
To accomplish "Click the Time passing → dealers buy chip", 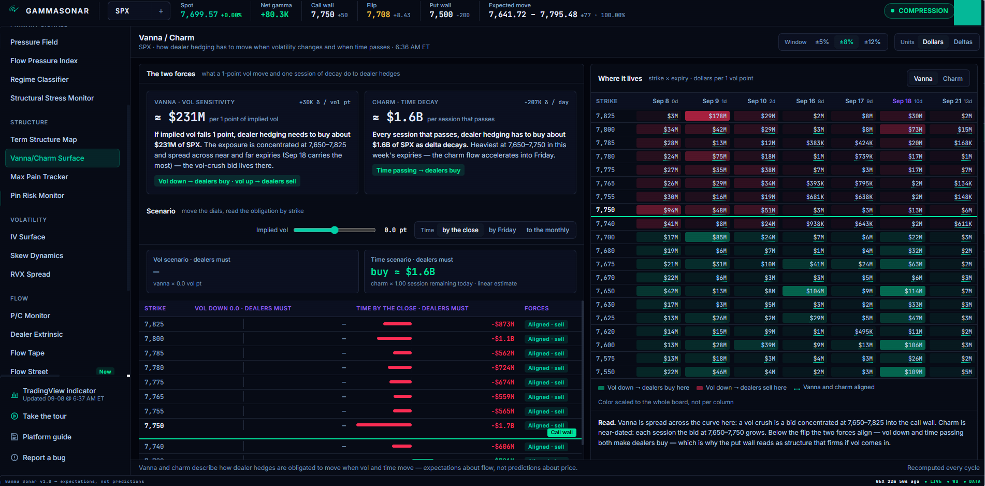I will pos(418,170).
